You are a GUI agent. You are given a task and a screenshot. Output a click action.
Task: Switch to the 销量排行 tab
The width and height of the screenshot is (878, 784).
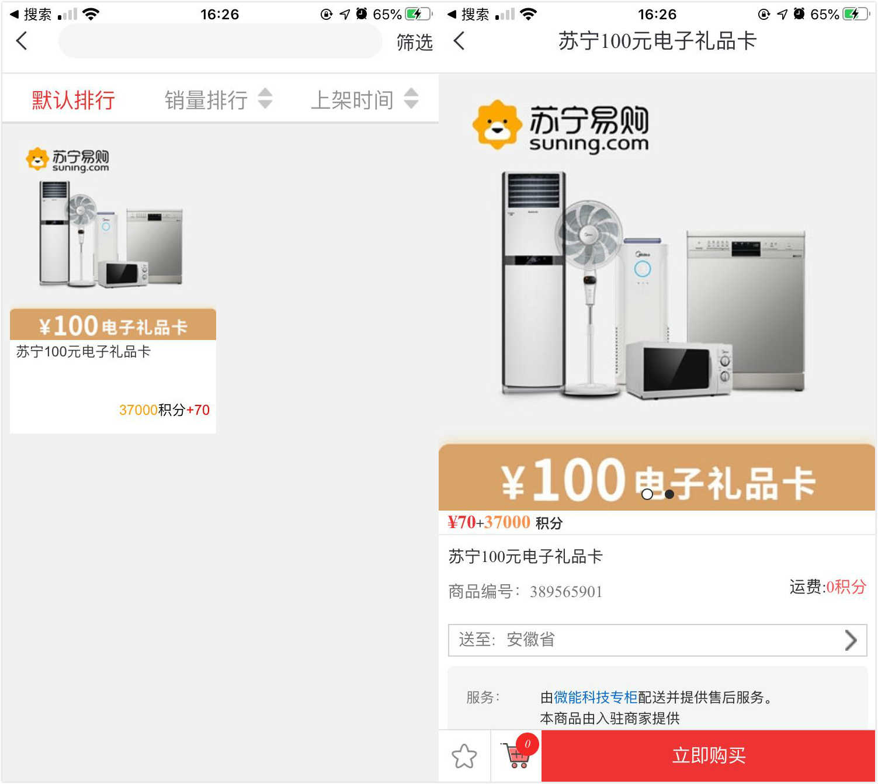(206, 100)
